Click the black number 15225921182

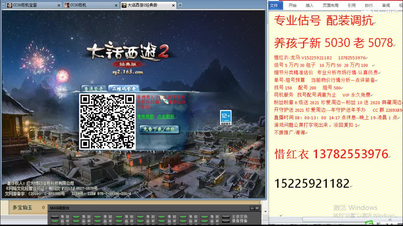pyautogui.click(x=312, y=183)
